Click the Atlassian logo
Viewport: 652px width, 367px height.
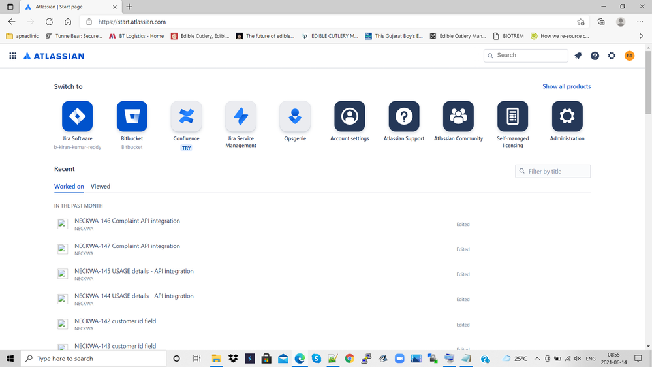pos(54,56)
